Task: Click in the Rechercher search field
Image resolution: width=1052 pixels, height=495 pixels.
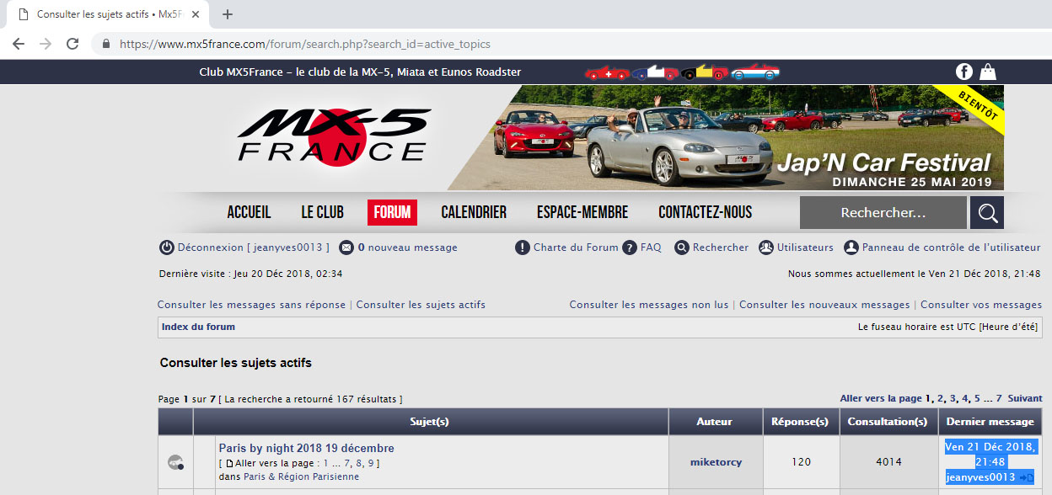Action: [883, 213]
